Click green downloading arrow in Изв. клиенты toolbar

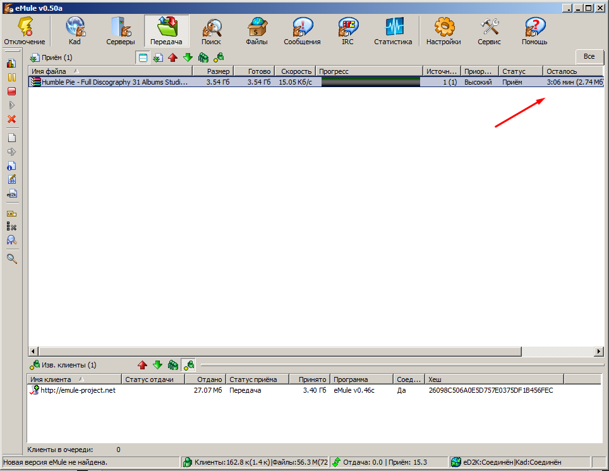click(158, 365)
